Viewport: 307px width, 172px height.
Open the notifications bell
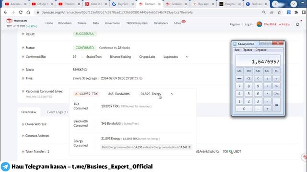click(x=297, y=24)
